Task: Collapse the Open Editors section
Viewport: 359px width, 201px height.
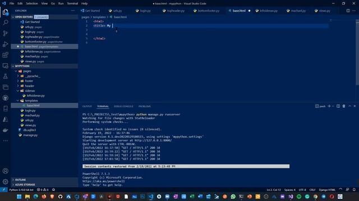Action: click(13, 17)
